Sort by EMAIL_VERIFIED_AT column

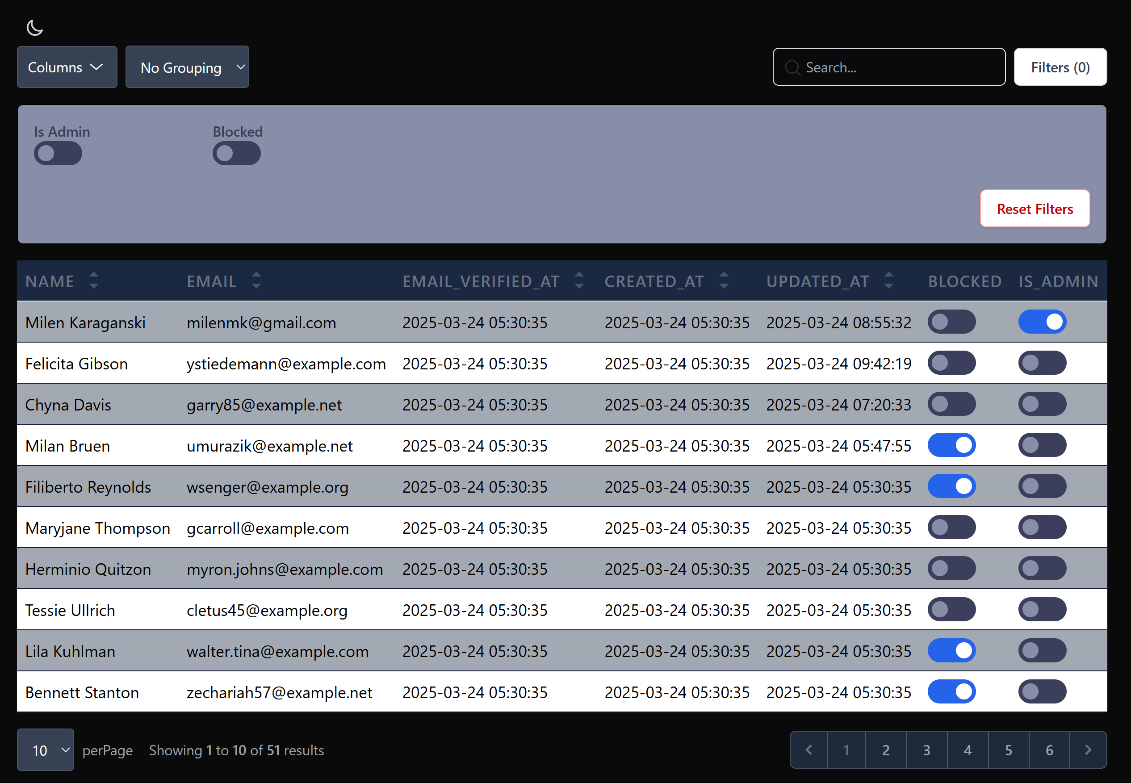click(x=578, y=281)
